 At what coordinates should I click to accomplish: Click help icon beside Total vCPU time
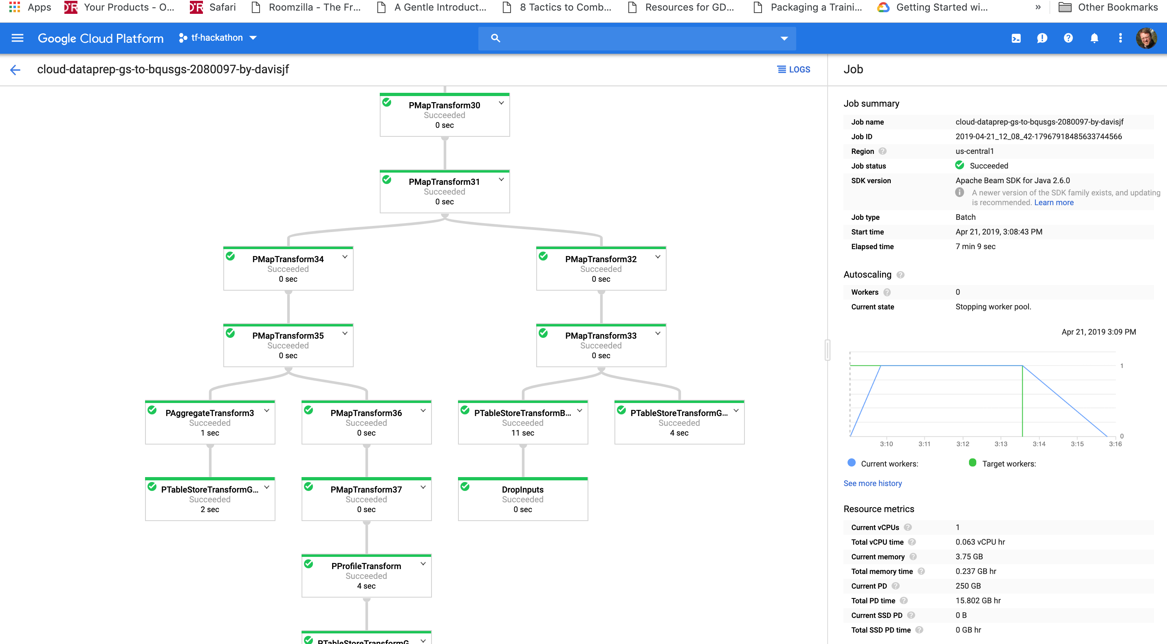tap(912, 542)
